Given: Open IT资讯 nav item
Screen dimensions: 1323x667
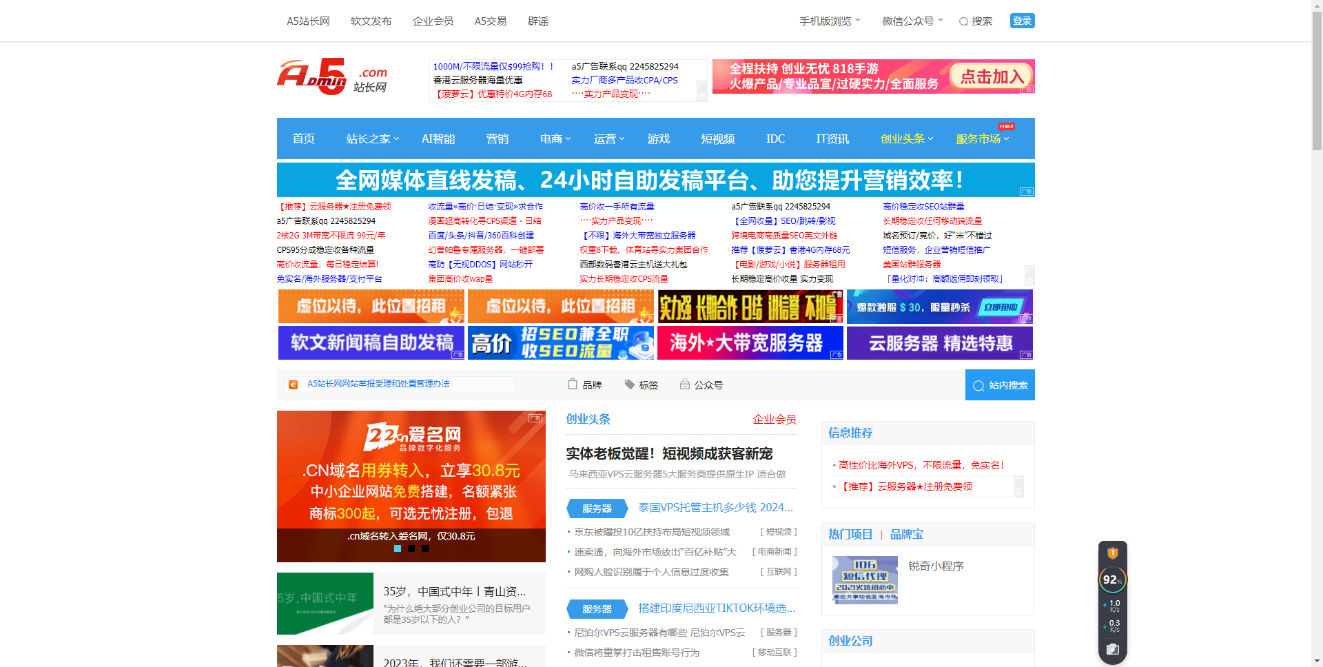Looking at the screenshot, I should (x=832, y=138).
